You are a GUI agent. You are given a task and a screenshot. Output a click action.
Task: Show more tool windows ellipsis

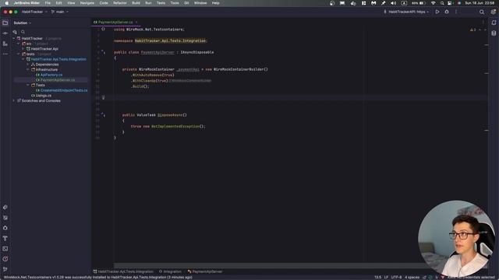pos(5,54)
